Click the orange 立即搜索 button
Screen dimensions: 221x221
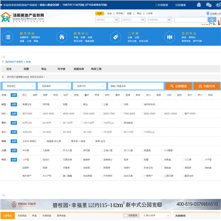pos(179,86)
